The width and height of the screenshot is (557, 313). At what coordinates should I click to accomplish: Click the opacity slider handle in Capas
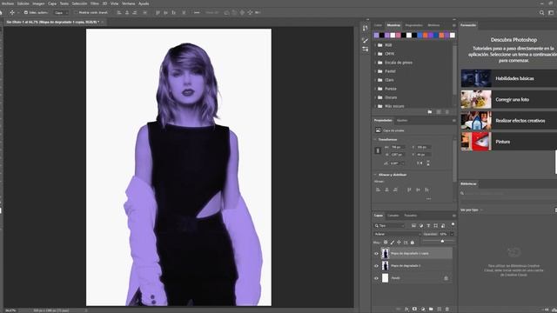tap(442, 242)
